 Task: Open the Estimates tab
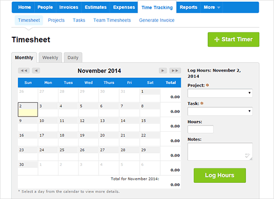[x=96, y=7]
